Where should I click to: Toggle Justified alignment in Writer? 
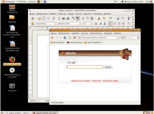click(123, 24)
